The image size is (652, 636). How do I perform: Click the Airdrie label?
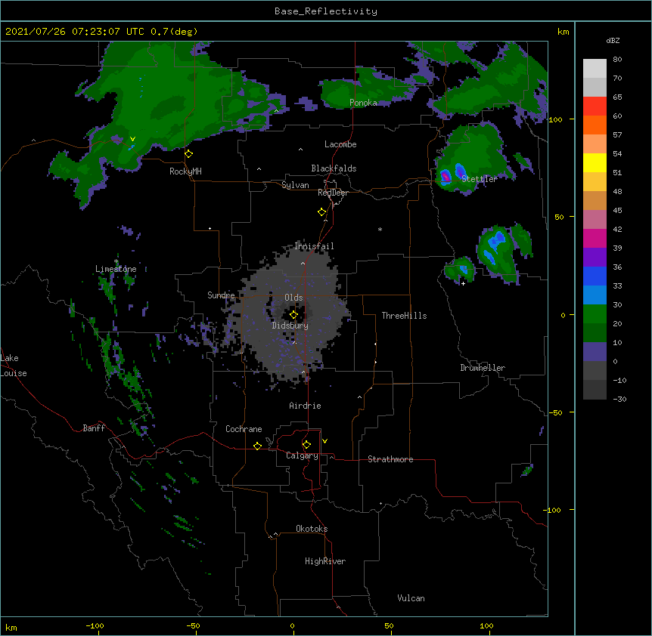(x=306, y=406)
